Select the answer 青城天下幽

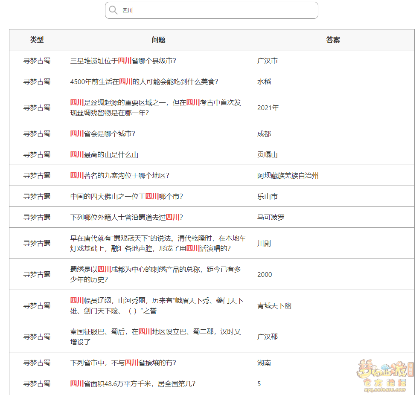(274, 305)
